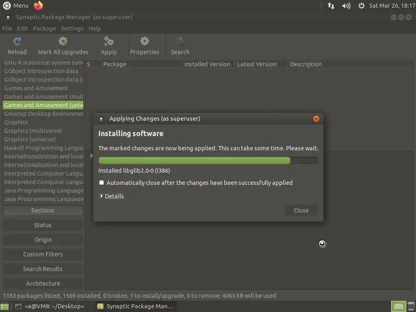Sort by Latest Version column
The image size is (416, 312).
(261, 64)
